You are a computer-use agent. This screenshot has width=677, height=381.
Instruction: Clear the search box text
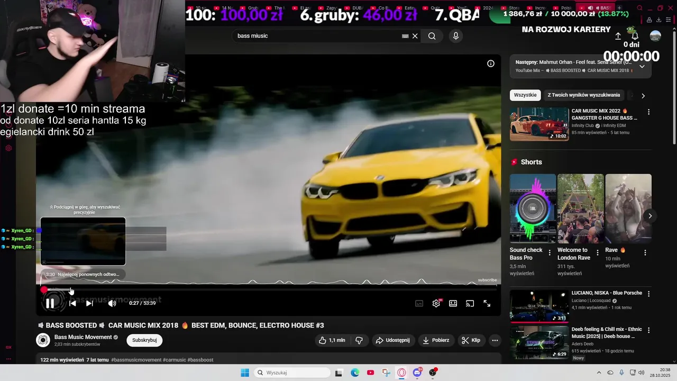[415, 36]
